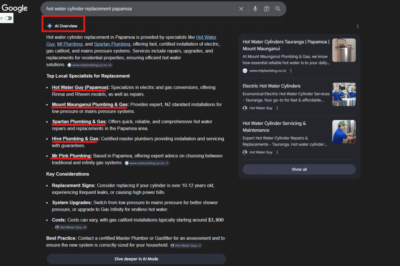The height and width of the screenshot is (266, 400).
Task: Click Spartan Plumbing & Gas list heading
Action: pos(79,122)
